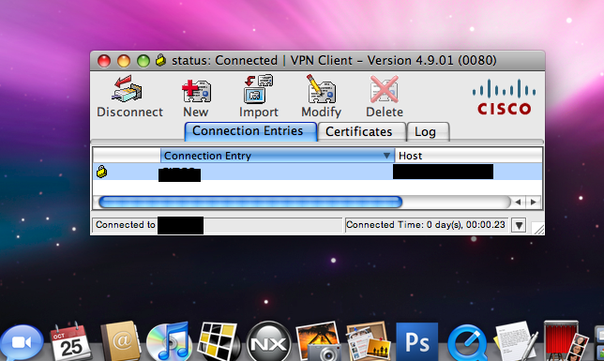Sort by the Connection Entry column header

click(x=278, y=156)
